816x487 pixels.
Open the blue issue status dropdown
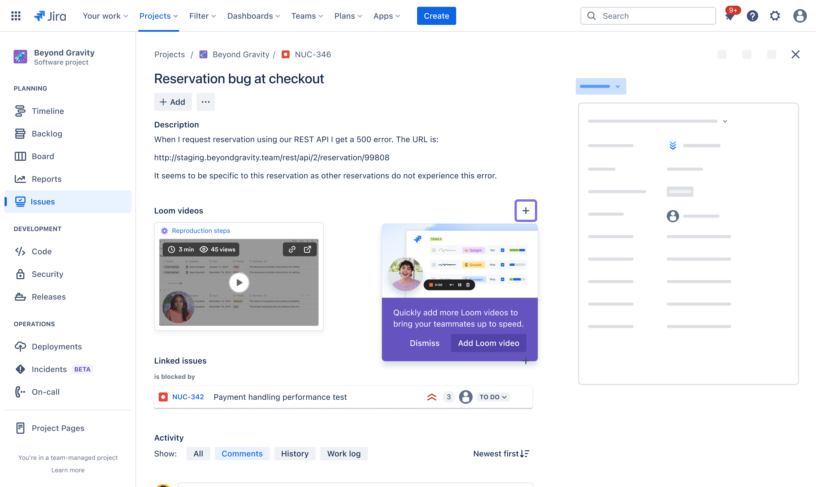click(601, 86)
